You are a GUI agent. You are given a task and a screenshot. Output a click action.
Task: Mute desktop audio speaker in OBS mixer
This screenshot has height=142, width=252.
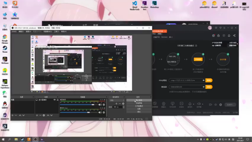100,105
